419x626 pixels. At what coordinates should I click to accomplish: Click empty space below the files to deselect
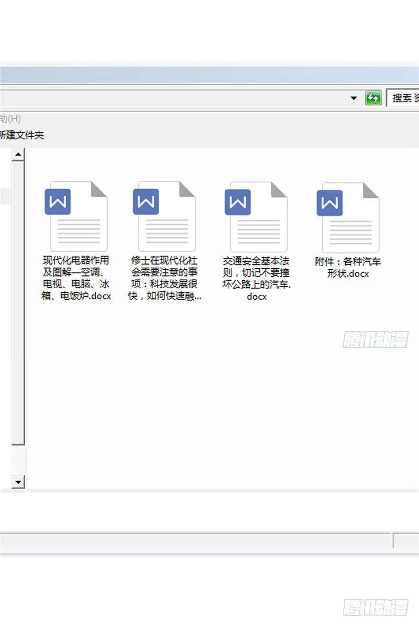pos(214,404)
